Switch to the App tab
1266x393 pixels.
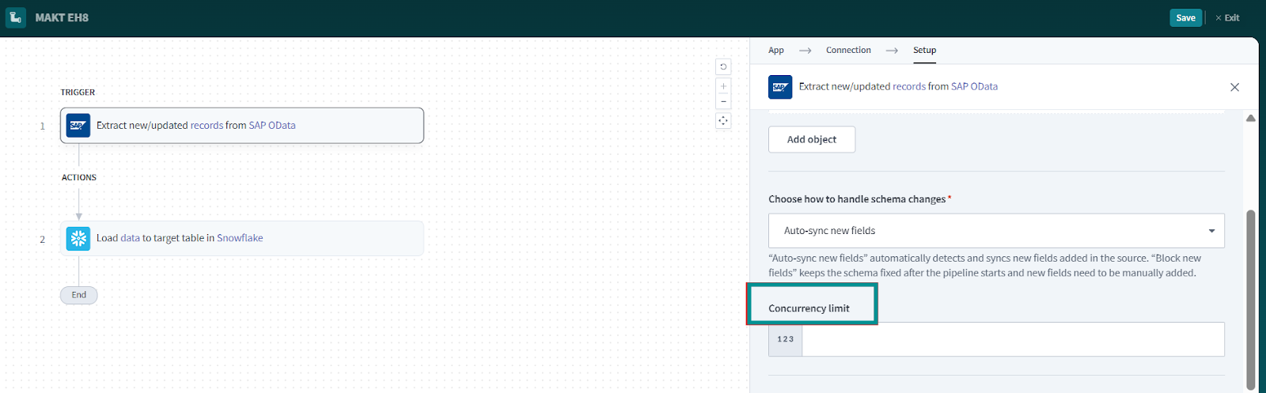[776, 50]
